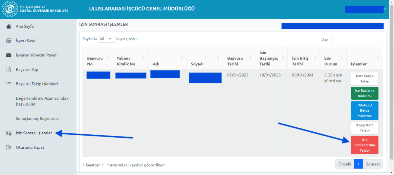Click the ministry logo emblem

point(10,9)
